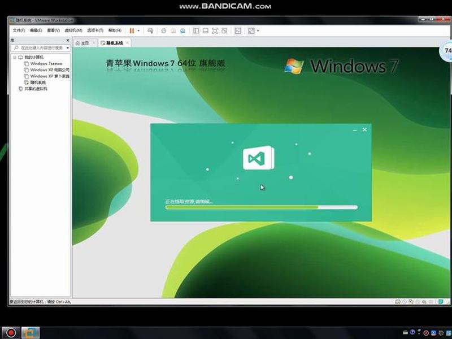
Task: Click the floating 74 accelerator ball
Action: 446,51
